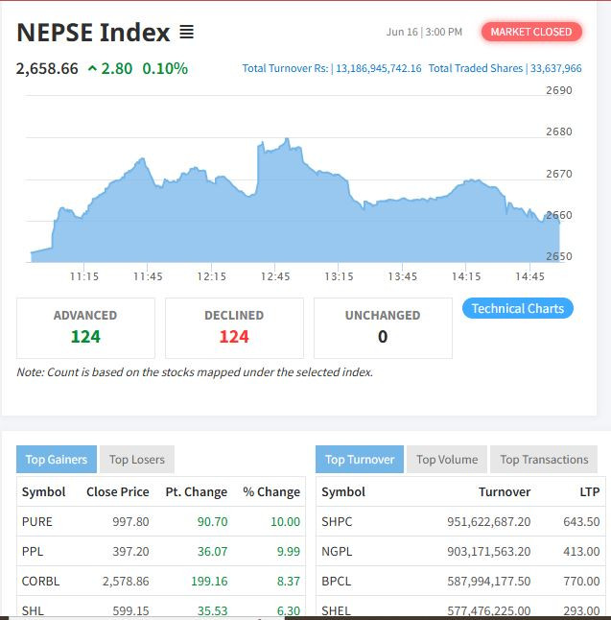Select the Top Gainers tab

(x=57, y=460)
